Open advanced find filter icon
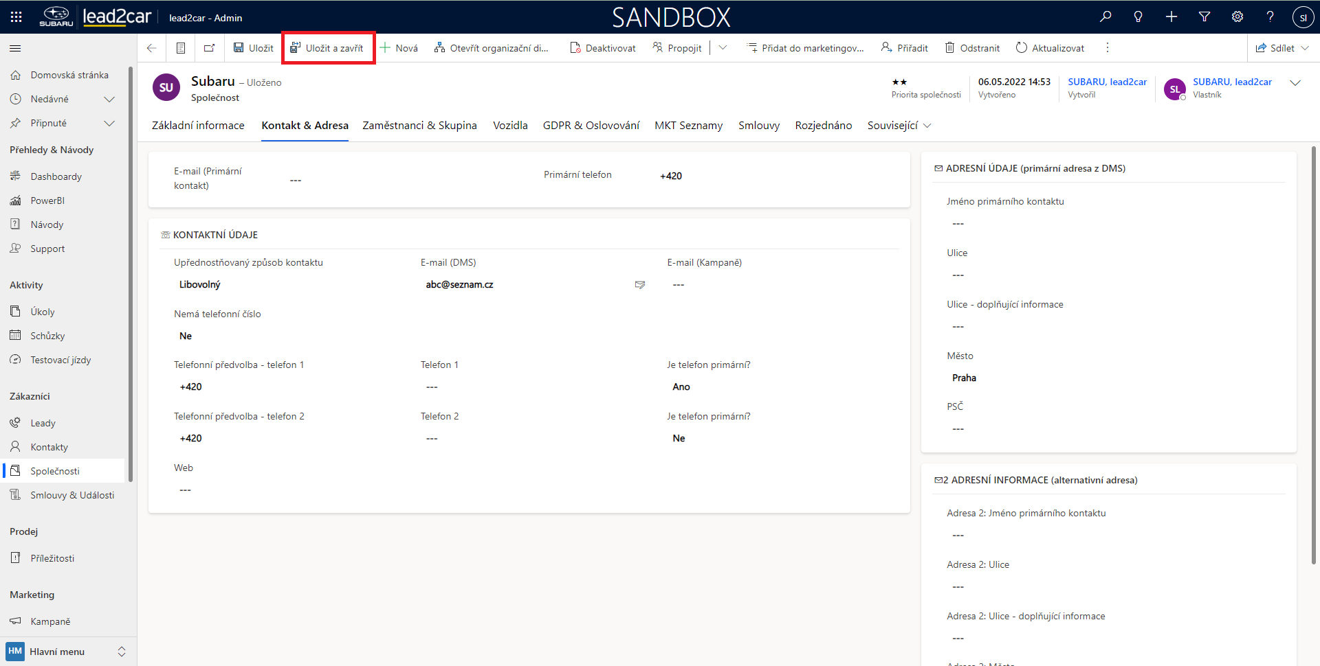The width and height of the screenshot is (1320, 666). 1204,17
